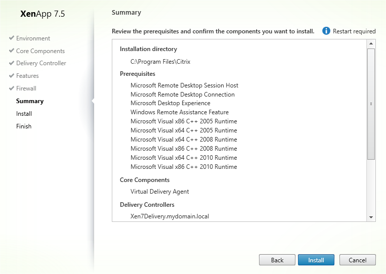This screenshot has width=386, height=274.
Task: Click 'Microsoft Desktop Experience' entry
Action: 170,103
